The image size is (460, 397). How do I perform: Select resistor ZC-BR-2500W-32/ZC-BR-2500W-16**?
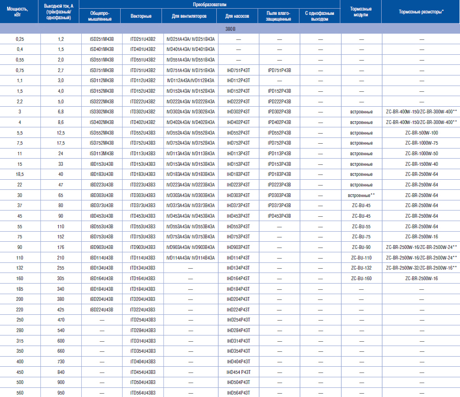422,268
